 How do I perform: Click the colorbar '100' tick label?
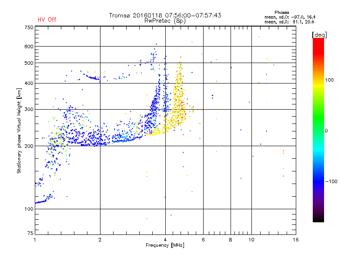tap(329, 80)
